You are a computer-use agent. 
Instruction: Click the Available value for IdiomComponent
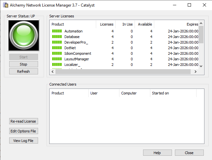click(151, 53)
